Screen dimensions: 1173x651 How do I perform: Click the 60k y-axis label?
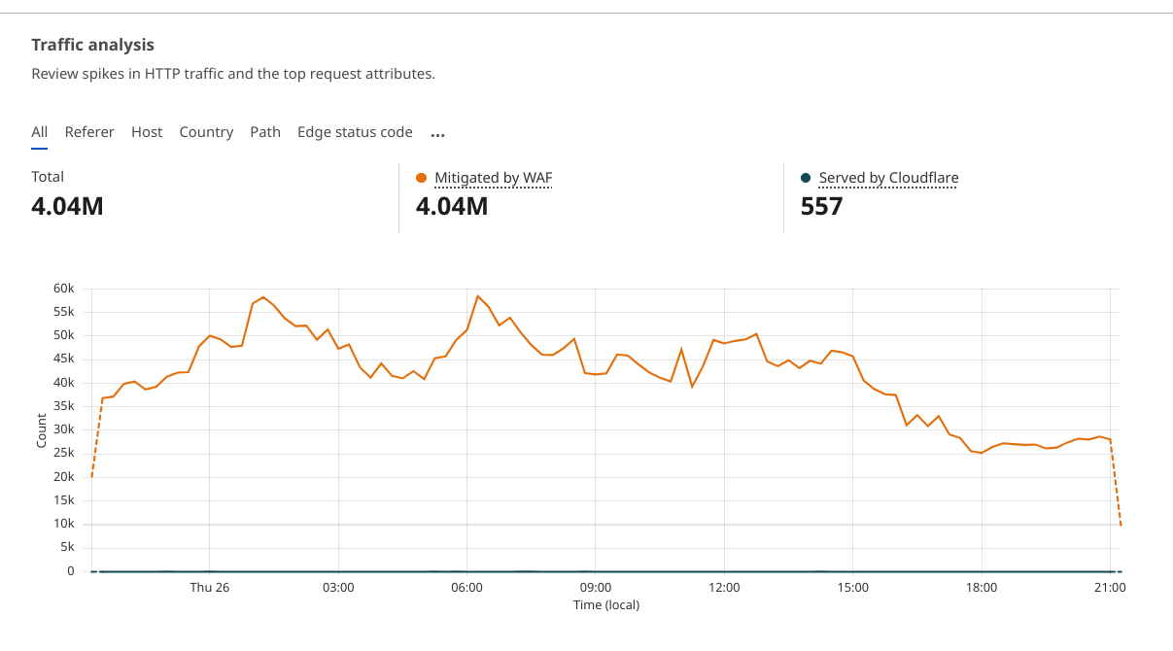pos(64,289)
